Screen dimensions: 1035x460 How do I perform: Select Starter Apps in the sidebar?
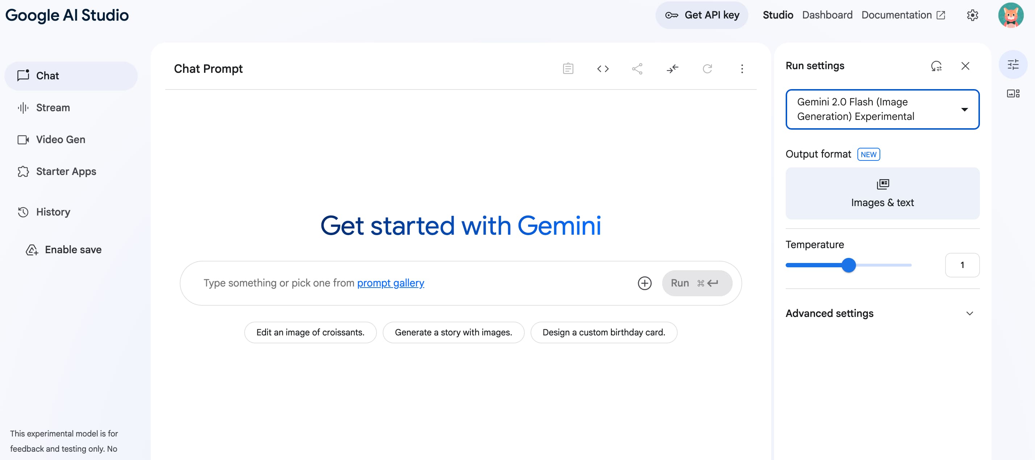[x=71, y=171]
